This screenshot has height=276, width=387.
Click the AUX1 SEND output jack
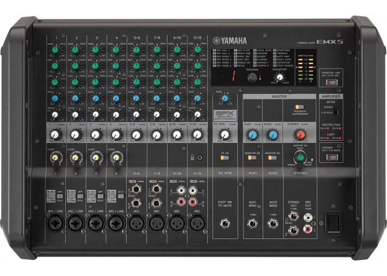click(x=253, y=223)
